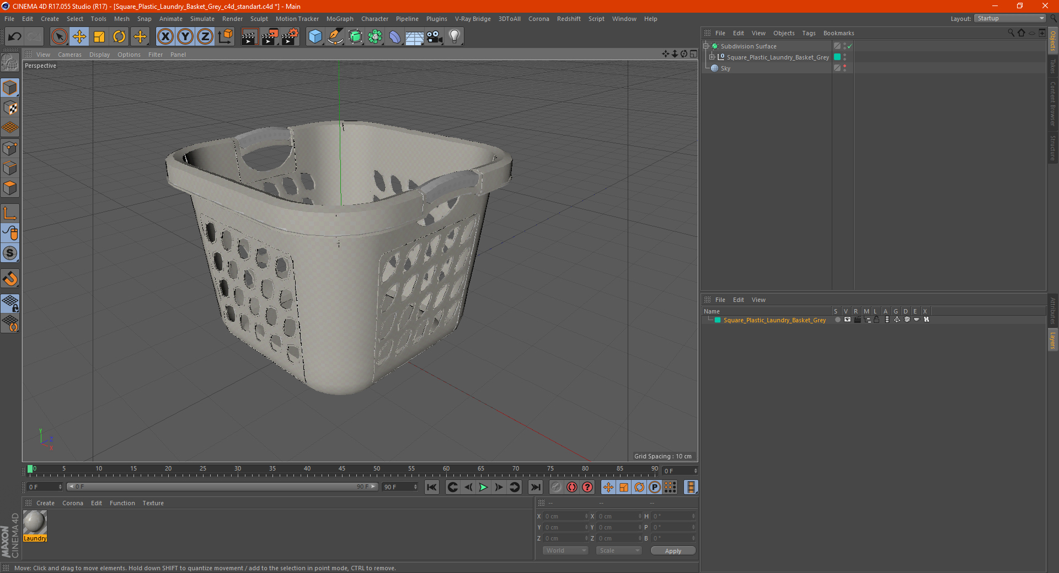The image size is (1059, 573).
Task: Click the Undo arrow icon
Action: [15, 37]
